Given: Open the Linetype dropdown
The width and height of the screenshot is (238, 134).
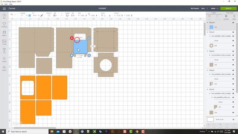Looking at the screenshot, I should coord(24,16).
